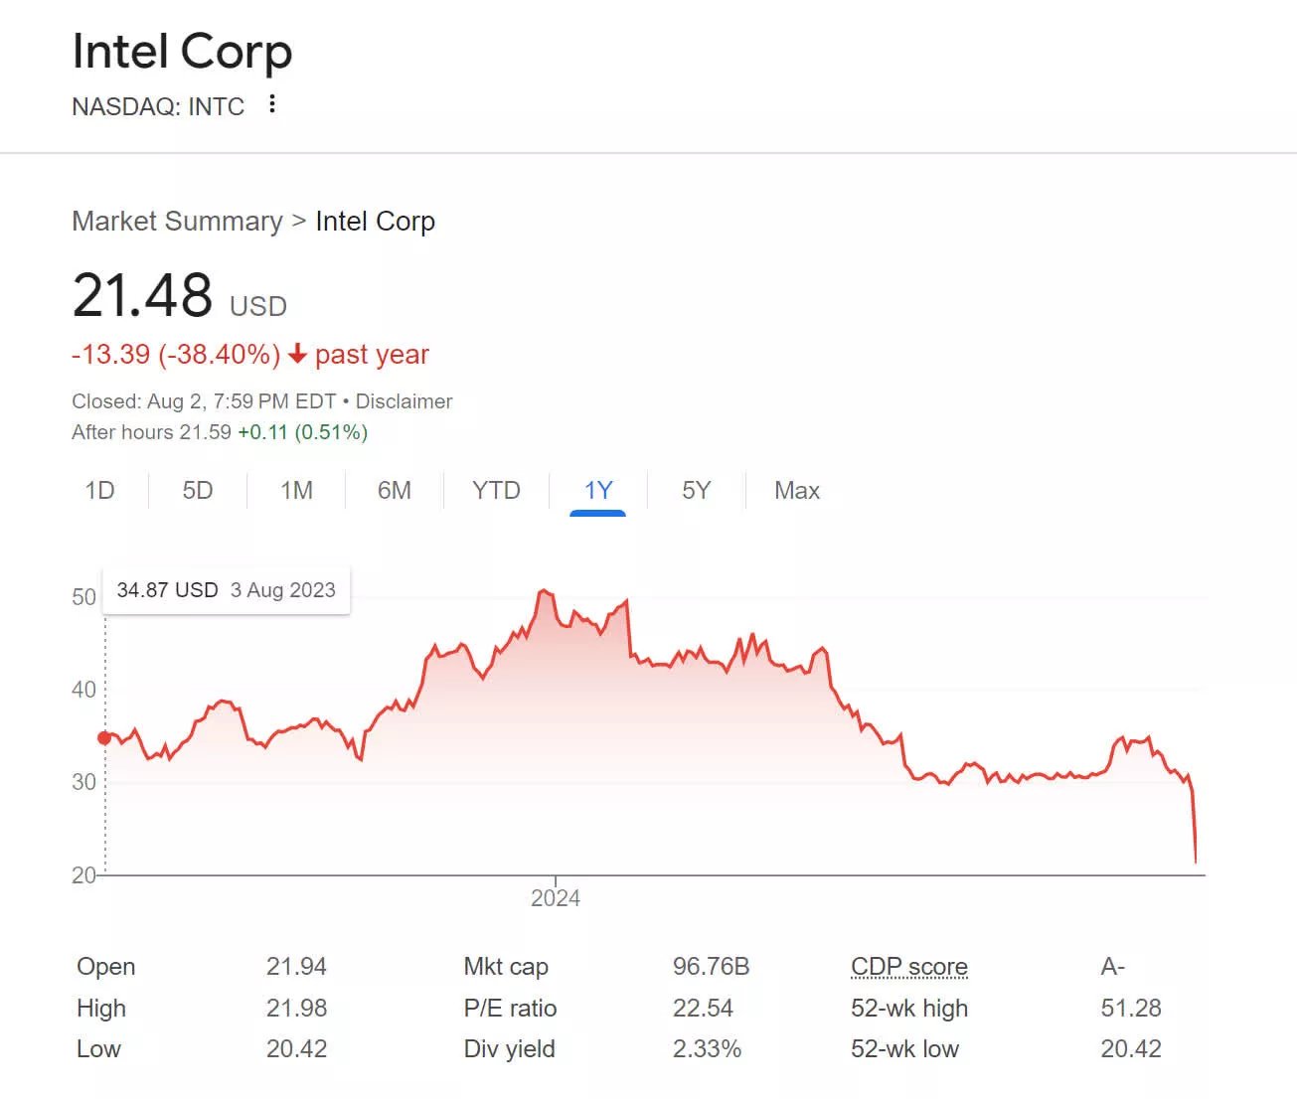Click the red down arrow icon
Image resolution: width=1297 pixels, height=1099 pixels.
297,354
